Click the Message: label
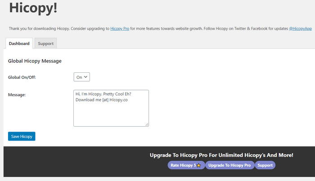 (17, 95)
